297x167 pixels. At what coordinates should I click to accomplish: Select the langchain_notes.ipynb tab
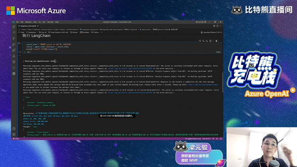tap(29, 26)
